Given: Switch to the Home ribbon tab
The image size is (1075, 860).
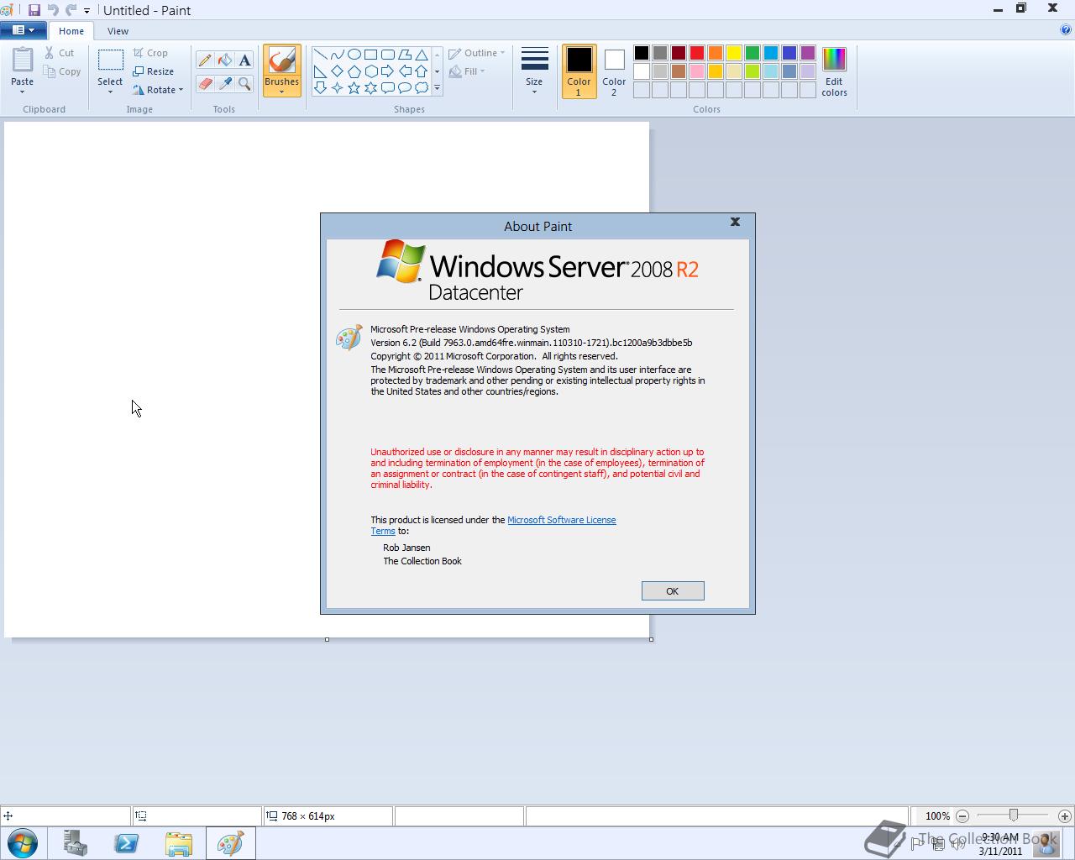Looking at the screenshot, I should click(71, 31).
